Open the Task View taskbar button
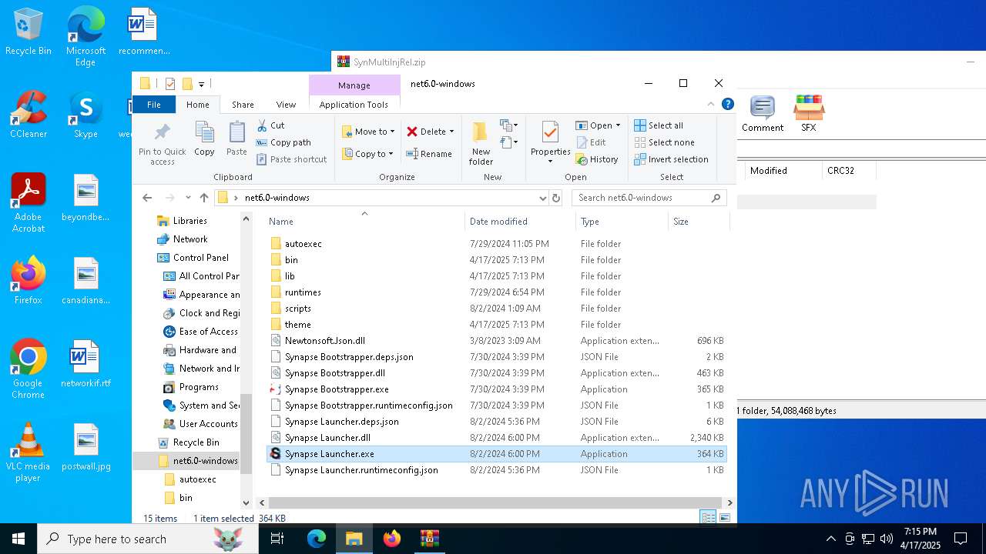 [x=277, y=539]
